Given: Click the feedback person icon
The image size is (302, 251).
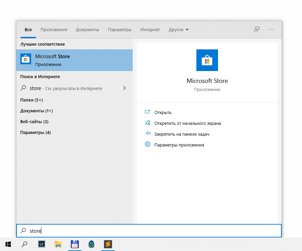Looking at the screenshot, I should coord(257,29).
